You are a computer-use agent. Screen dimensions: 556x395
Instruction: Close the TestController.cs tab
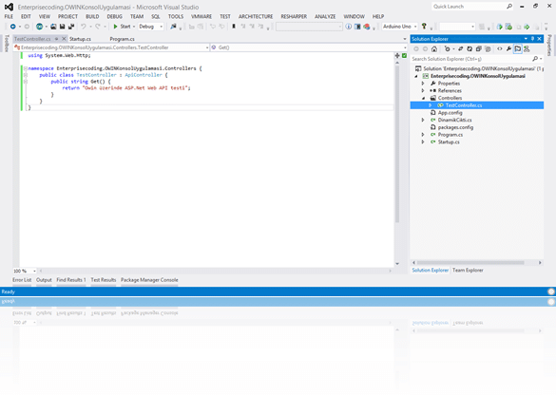pos(64,39)
